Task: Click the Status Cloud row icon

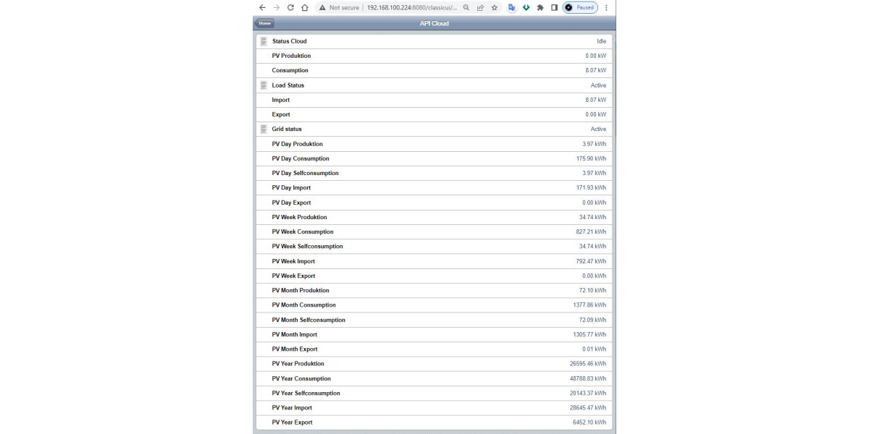Action: pyautogui.click(x=264, y=41)
